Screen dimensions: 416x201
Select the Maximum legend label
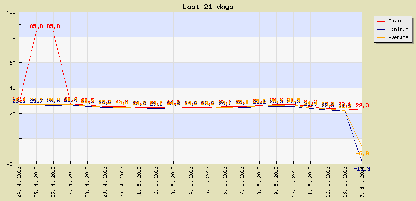398,21
